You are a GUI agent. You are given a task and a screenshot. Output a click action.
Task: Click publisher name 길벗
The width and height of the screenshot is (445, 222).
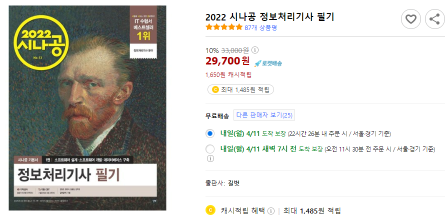coord(234,183)
